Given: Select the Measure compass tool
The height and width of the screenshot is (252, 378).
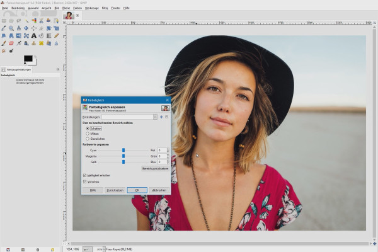Looking at the screenshot, I should (19, 28).
